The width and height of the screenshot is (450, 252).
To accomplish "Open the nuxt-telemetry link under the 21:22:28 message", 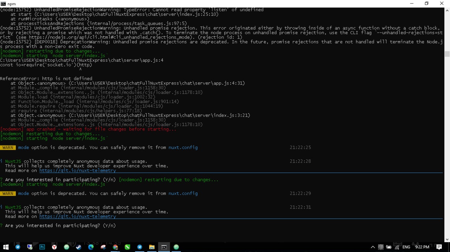I will pyautogui.click(x=78, y=170).
